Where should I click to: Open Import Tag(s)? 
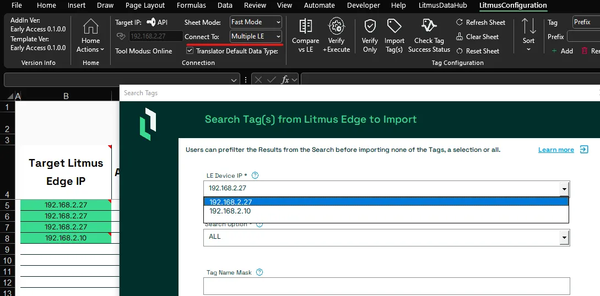coord(394,36)
